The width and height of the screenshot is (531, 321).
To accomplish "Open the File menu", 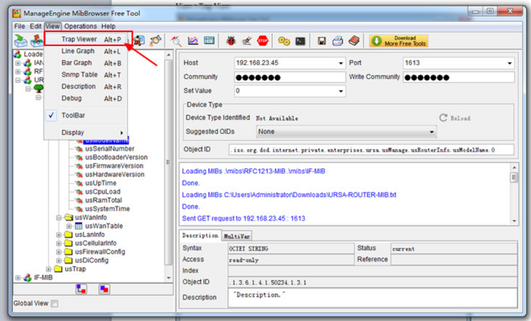I will tap(19, 26).
